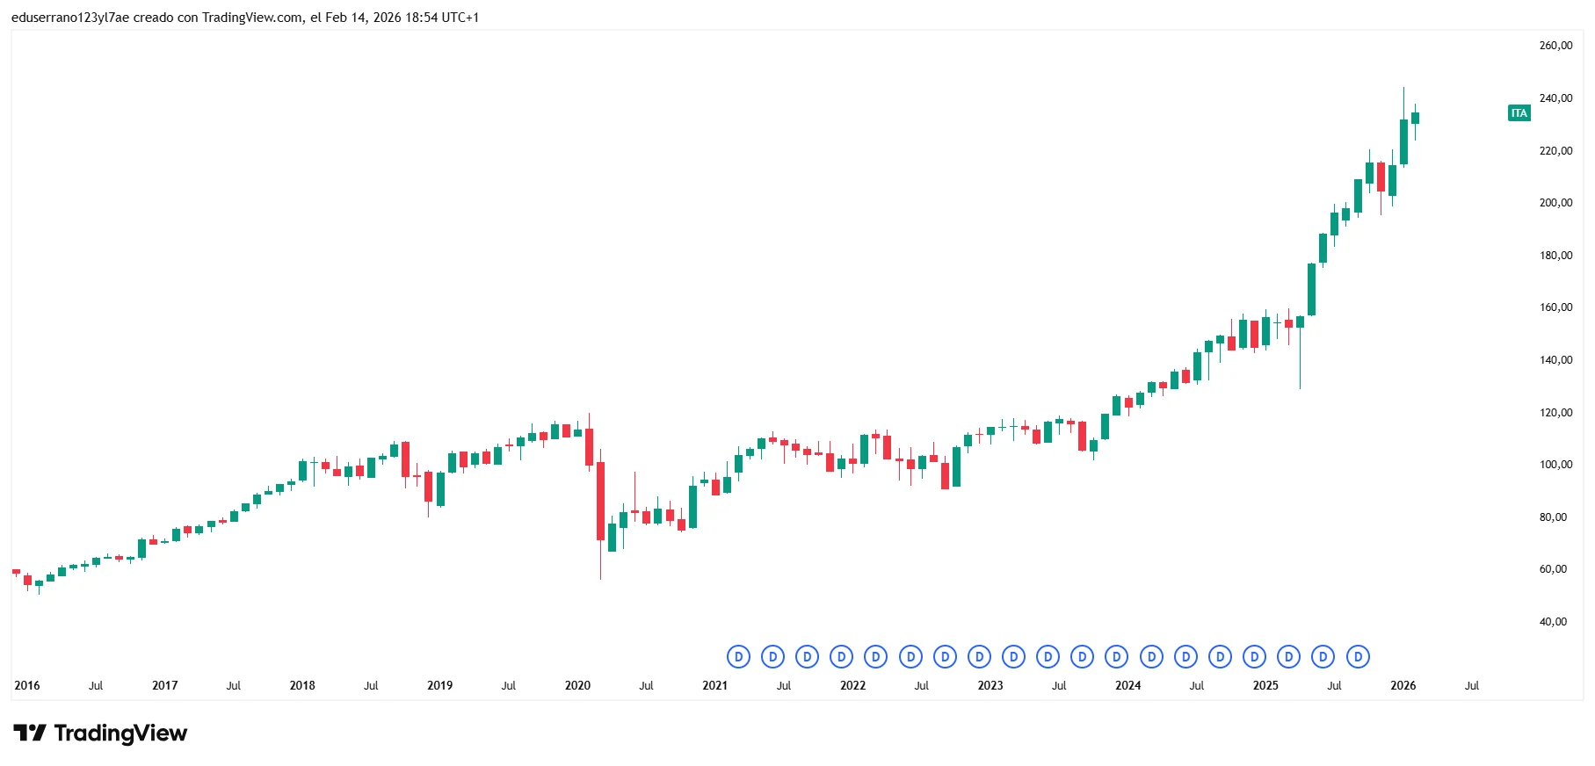This screenshot has width=1595, height=766.
Task: Click the 2020 label on time axis
Action: tap(577, 686)
